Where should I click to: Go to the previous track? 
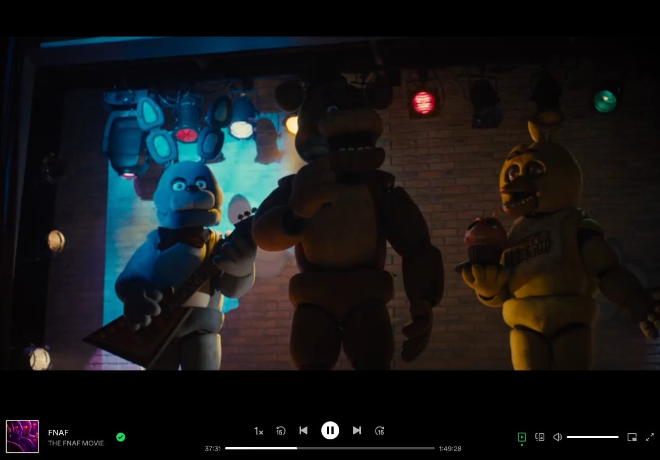click(303, 430)
